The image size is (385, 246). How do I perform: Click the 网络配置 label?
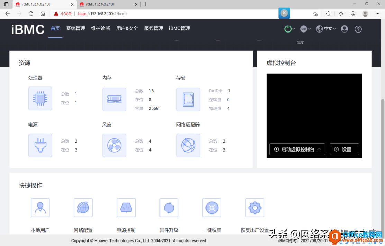point(83,230)
